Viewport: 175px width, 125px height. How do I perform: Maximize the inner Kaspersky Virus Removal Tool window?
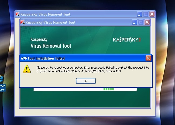[x=141, y=22]
